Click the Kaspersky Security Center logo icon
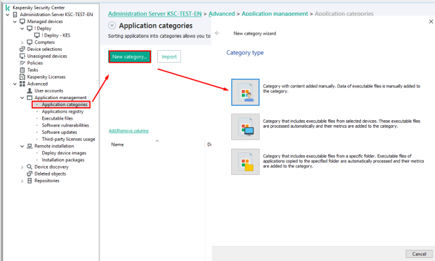This screenshot has height=261, width=435. (7, 8)
